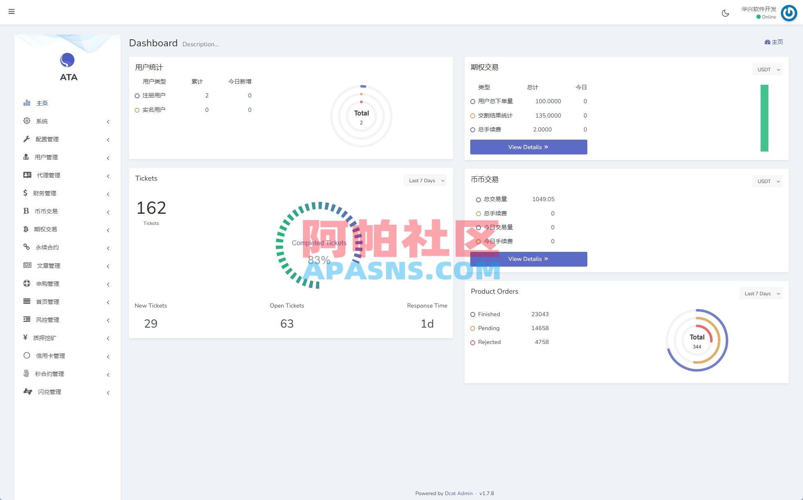Viewport: 803px width, 500px height.
Task: Toggle the Finished legend marker in Product Orders
Action: (473, 314)
